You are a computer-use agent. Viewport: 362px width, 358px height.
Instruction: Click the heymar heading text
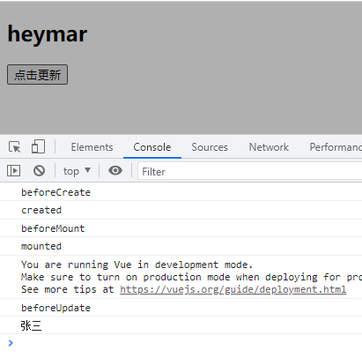tap(48, 34)
